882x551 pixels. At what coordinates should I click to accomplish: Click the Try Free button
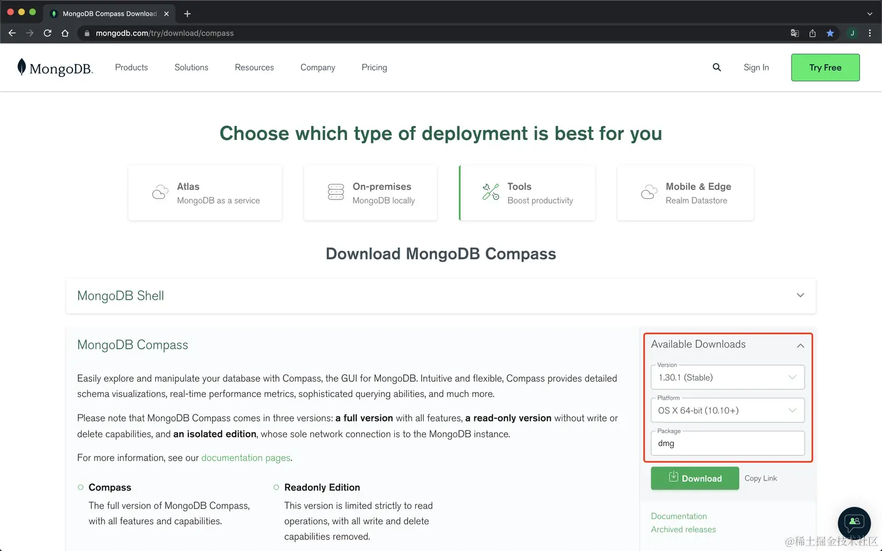click(x=825, y=68)
